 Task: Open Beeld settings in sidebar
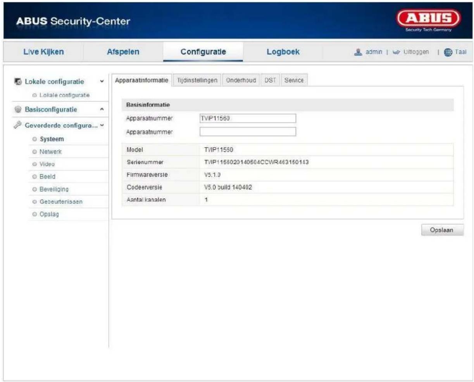[x=48, y=177]
